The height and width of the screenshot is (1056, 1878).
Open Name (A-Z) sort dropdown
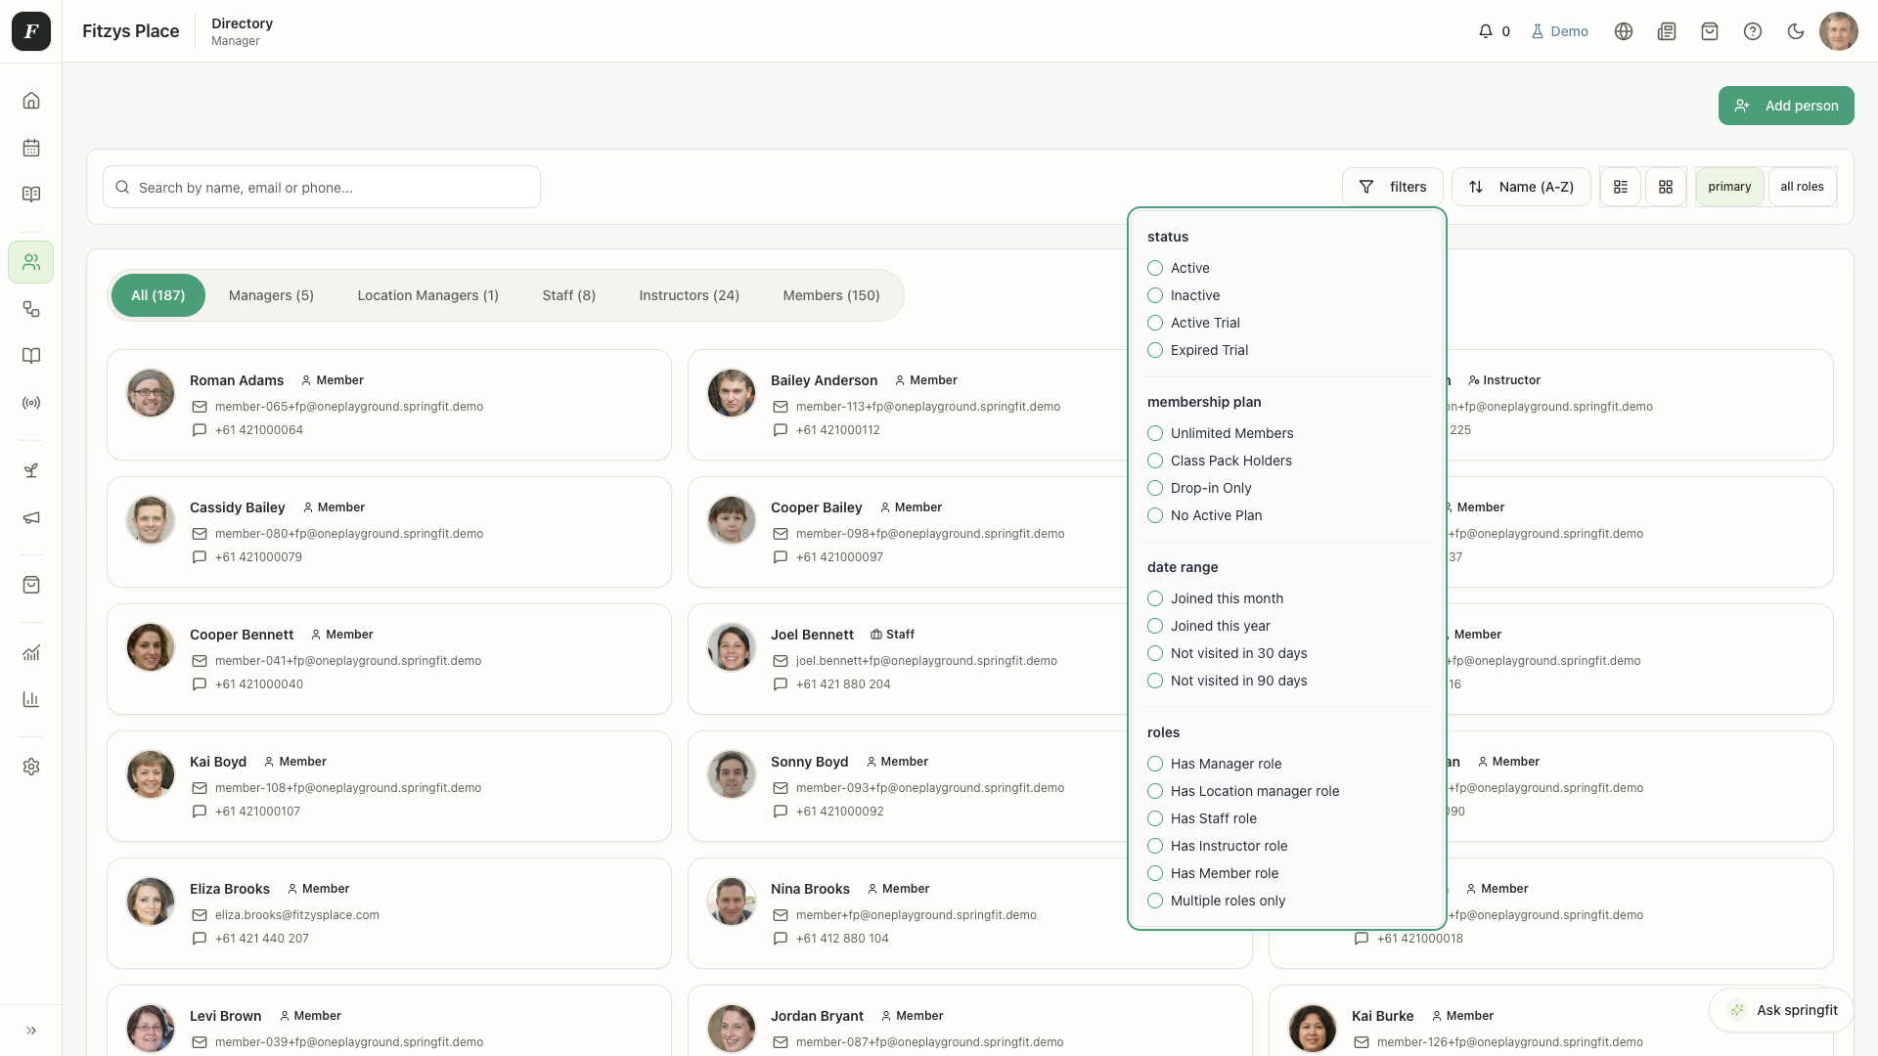1521,187
